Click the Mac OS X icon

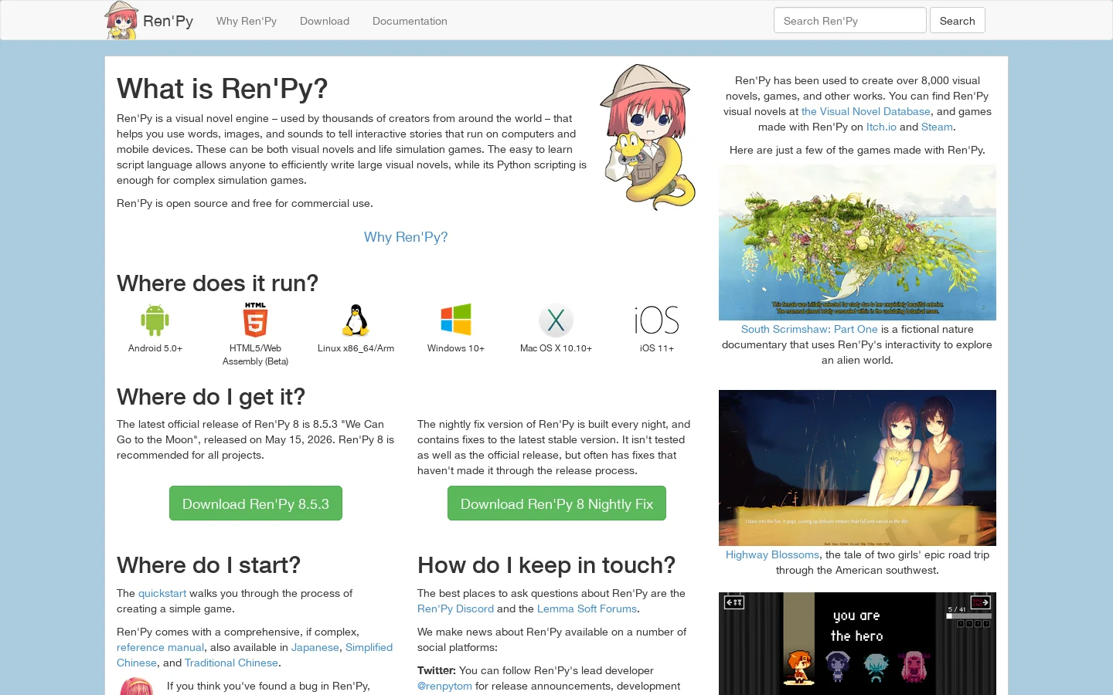pos(556,320)
